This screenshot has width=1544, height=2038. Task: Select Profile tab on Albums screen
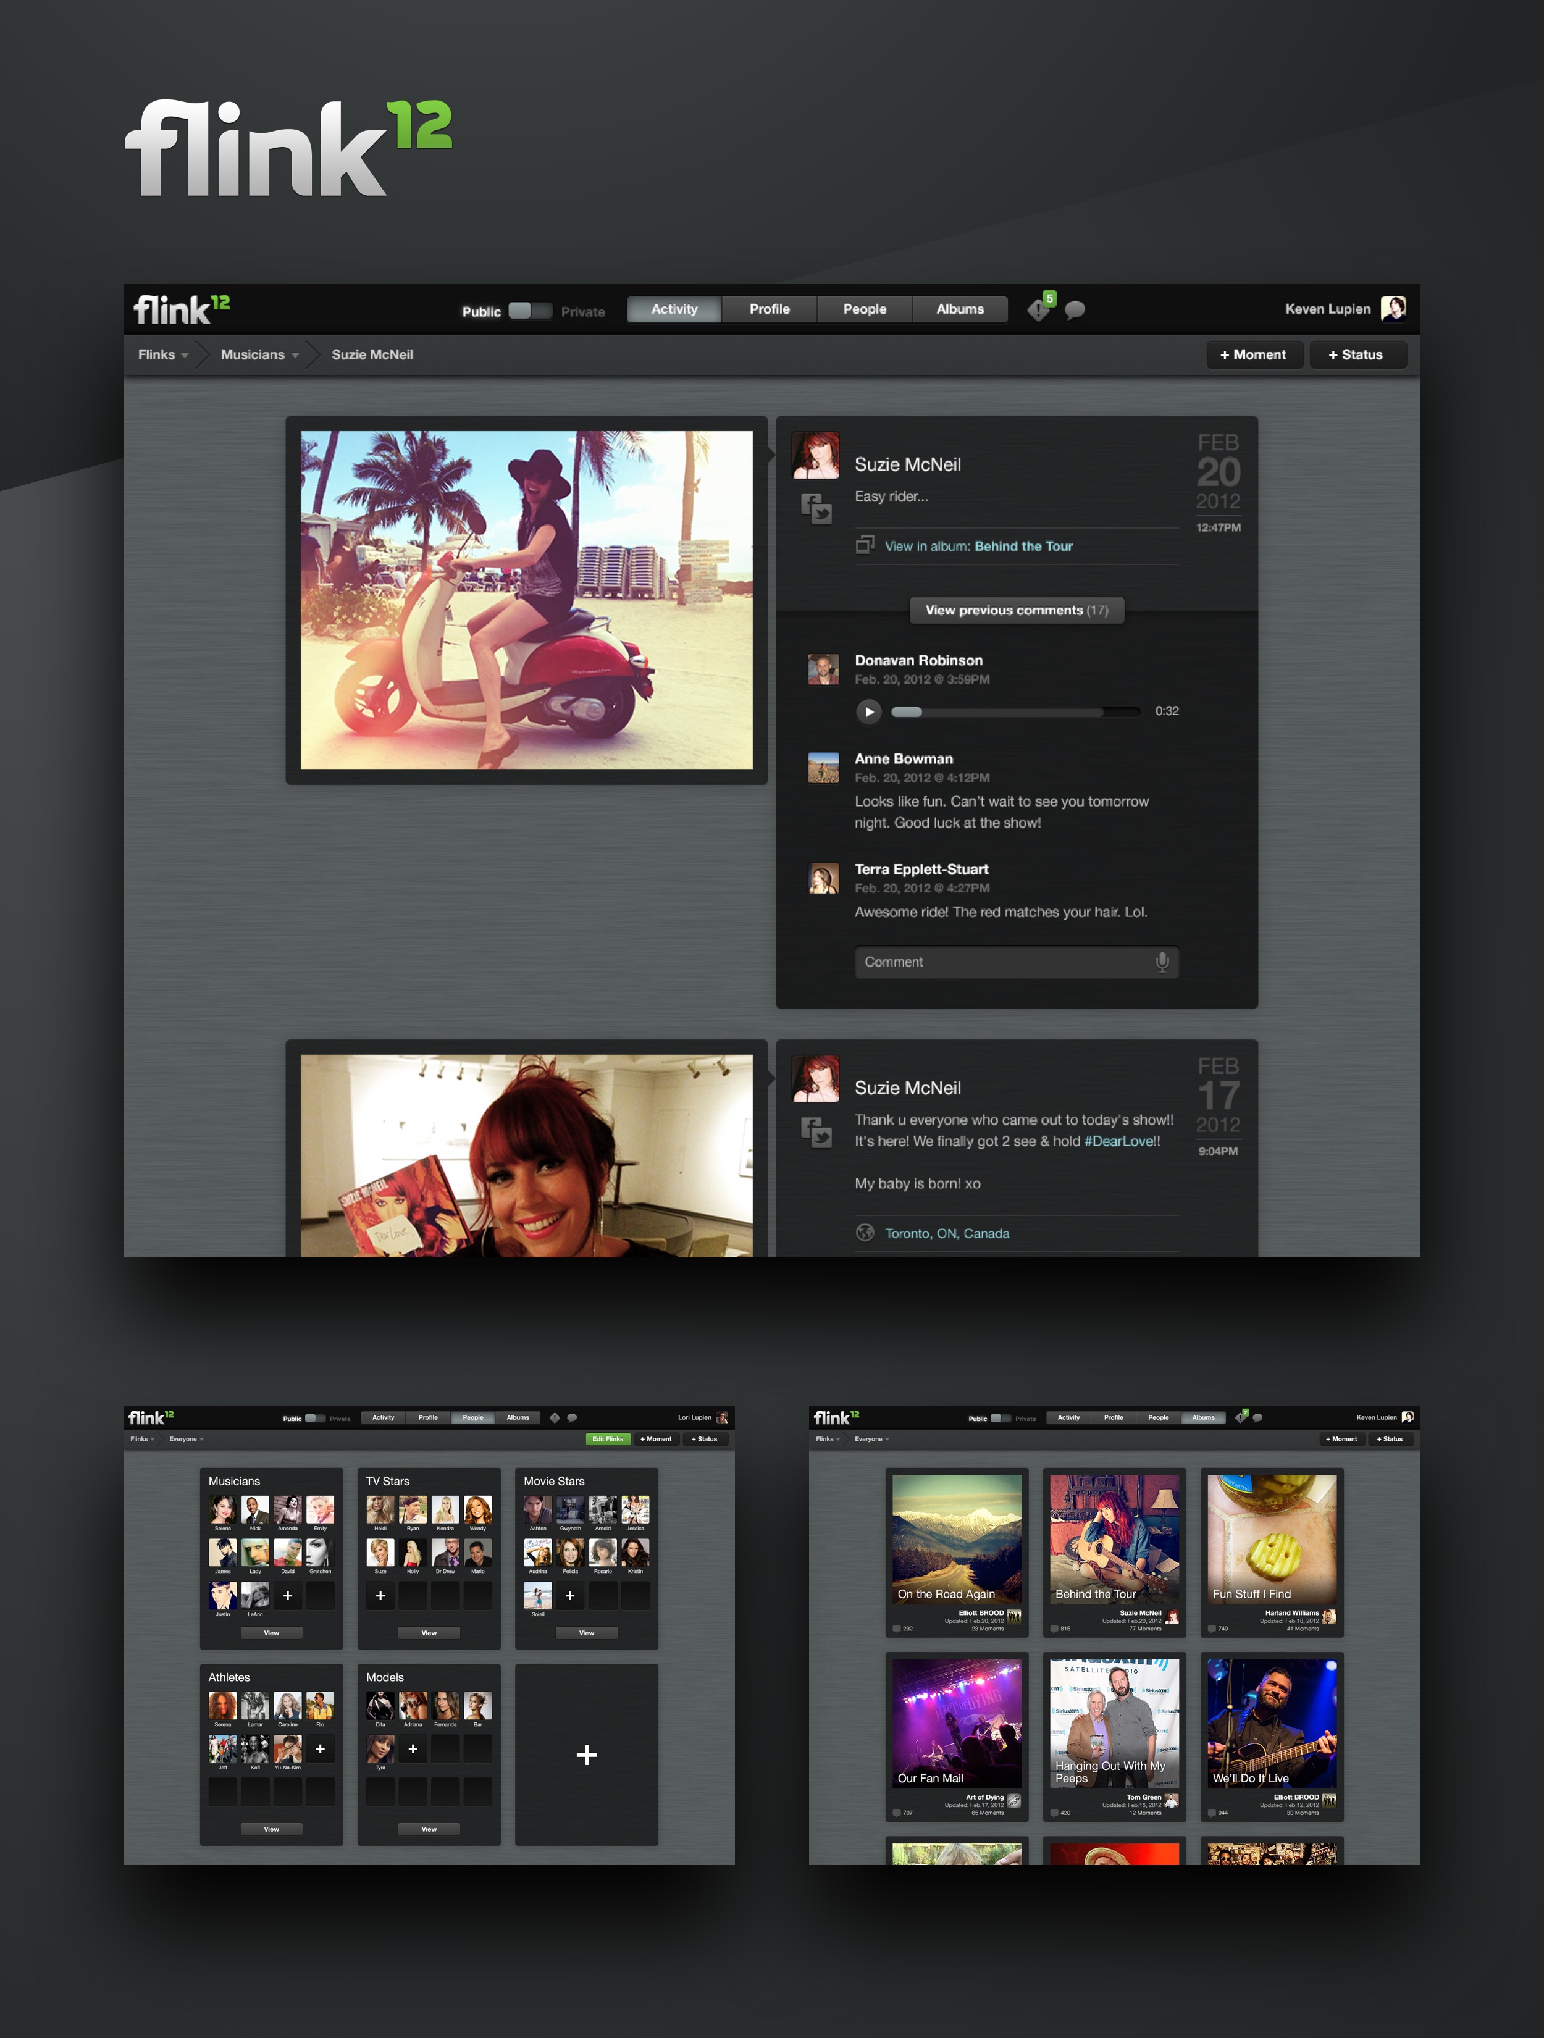pyautogui.click(x=1114, y=1418)
